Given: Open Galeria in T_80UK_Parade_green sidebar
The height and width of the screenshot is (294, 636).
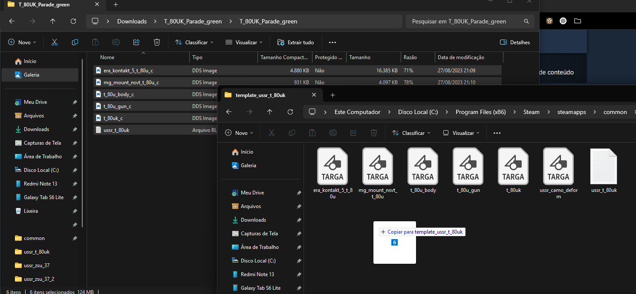Looking at the screenshot, I should pos(40,75).
